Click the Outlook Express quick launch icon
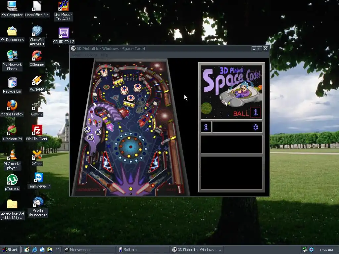This screenshot has height=254, width=339. [42, 250]
